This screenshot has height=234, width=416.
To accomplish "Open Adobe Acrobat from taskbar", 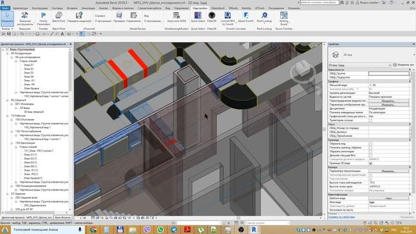I will click(187, 229).
